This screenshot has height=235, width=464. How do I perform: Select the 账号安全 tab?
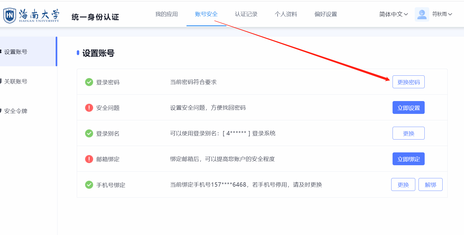pyautogui.click(x=206, y=14)
